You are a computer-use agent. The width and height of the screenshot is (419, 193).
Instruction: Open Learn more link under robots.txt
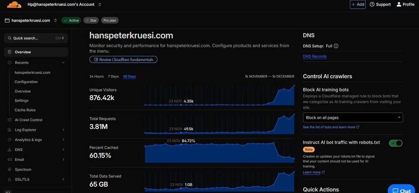314,172
